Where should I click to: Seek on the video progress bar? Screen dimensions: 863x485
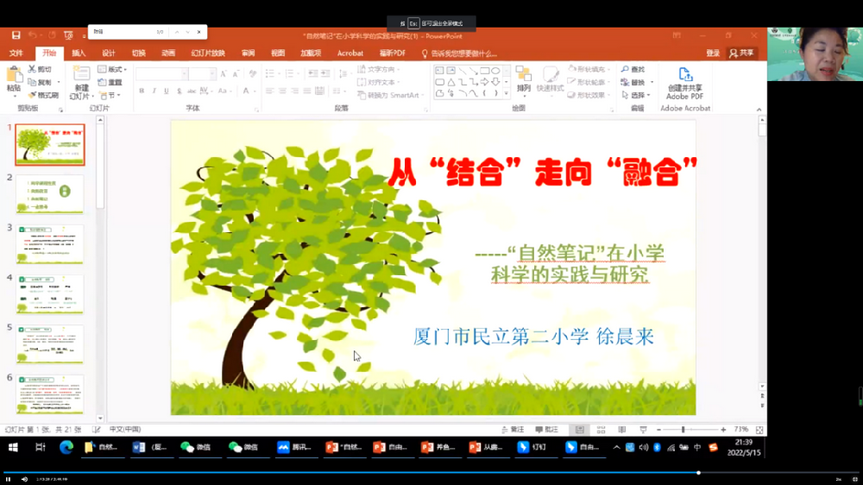(431, 472)
